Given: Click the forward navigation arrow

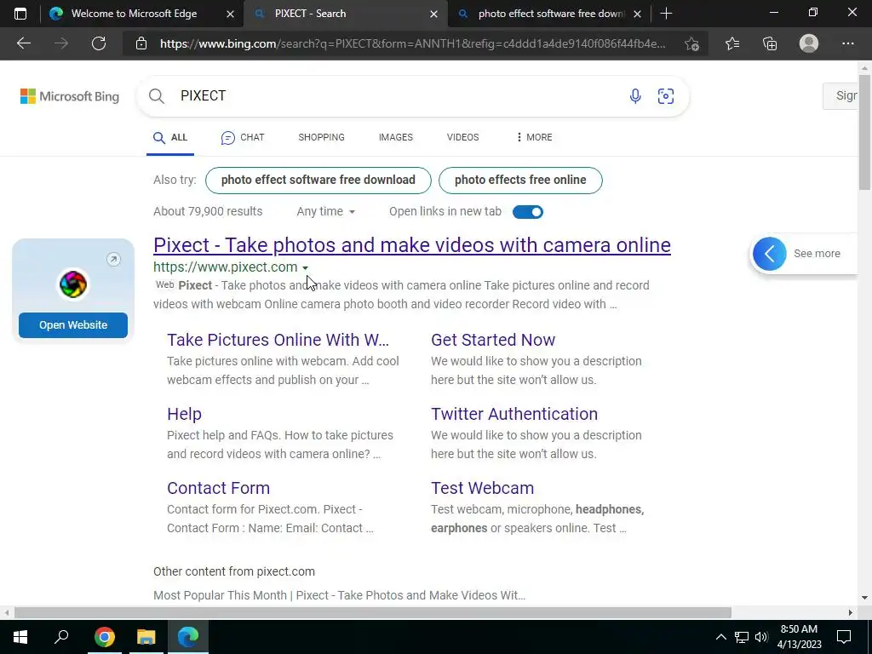Looking at the screenshot, I should (61, 43).
